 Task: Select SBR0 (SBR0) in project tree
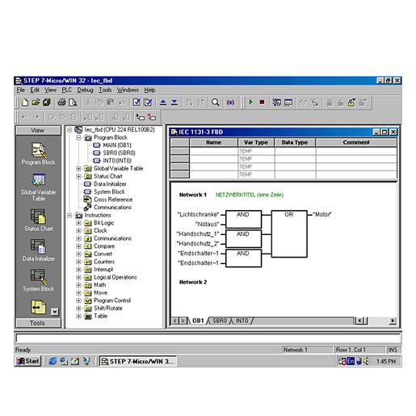[119, 153]
